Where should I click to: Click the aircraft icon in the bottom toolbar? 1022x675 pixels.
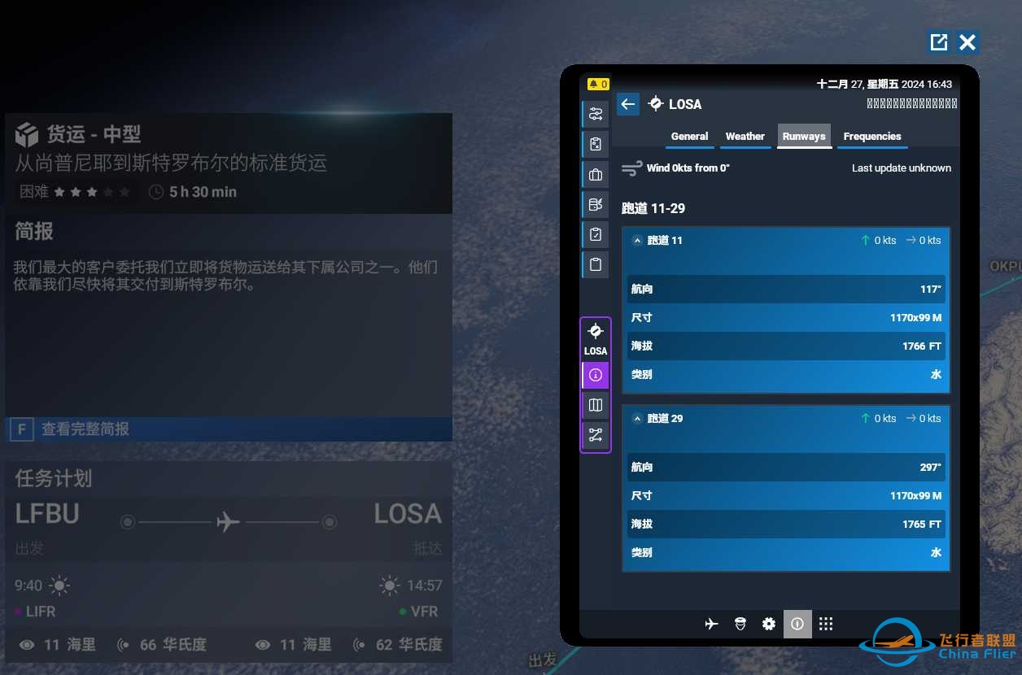(x=711, y=624)
